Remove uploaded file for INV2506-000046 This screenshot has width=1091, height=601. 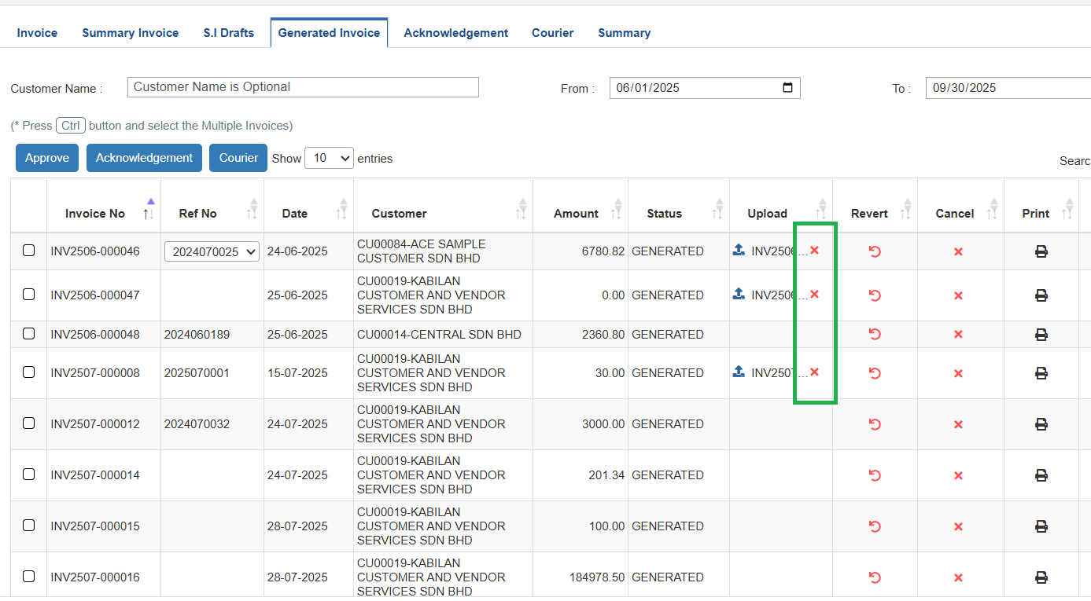(815, 250)
